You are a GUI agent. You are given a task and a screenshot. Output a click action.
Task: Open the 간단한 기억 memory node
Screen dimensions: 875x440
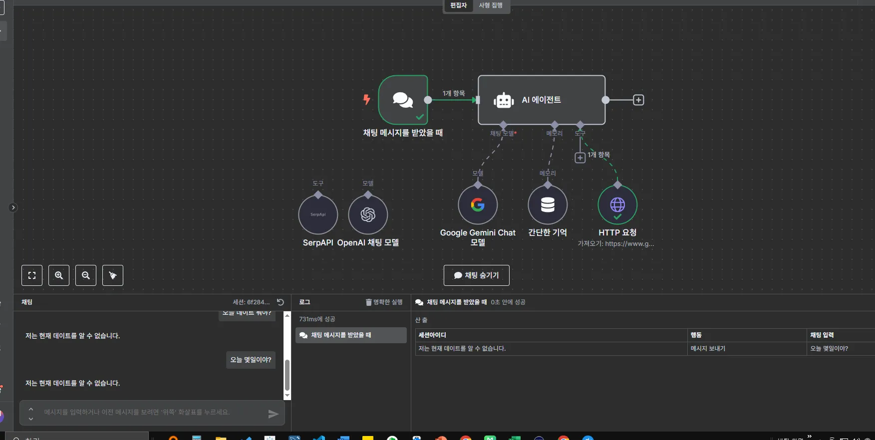[548, 205]
